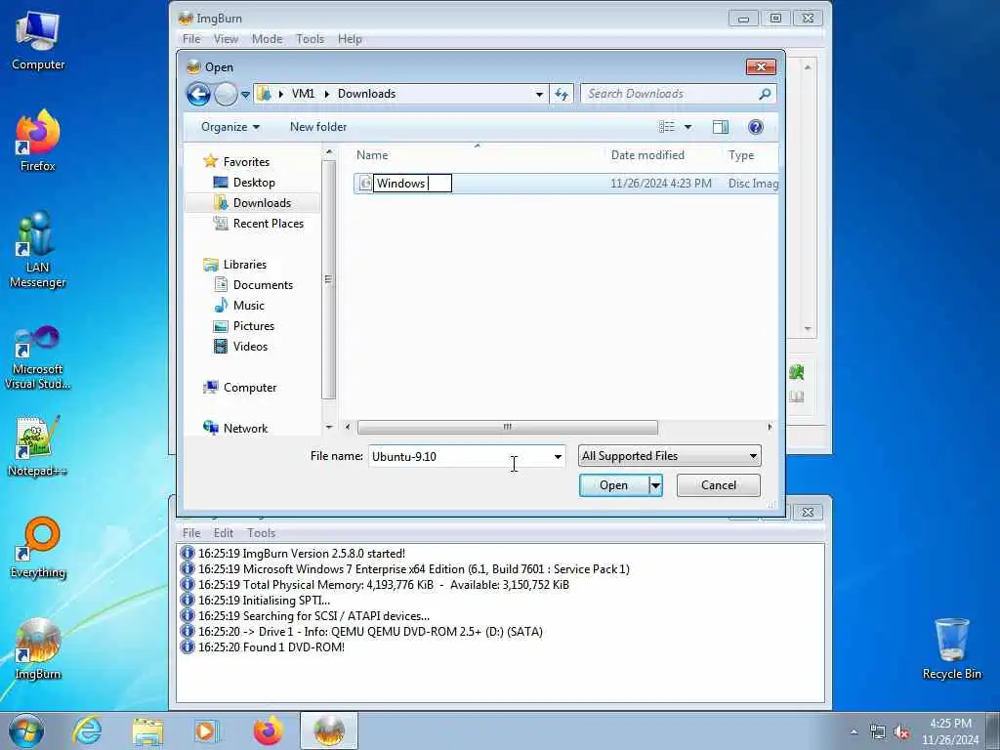Click the muted volume tray icon

(901, 732)
